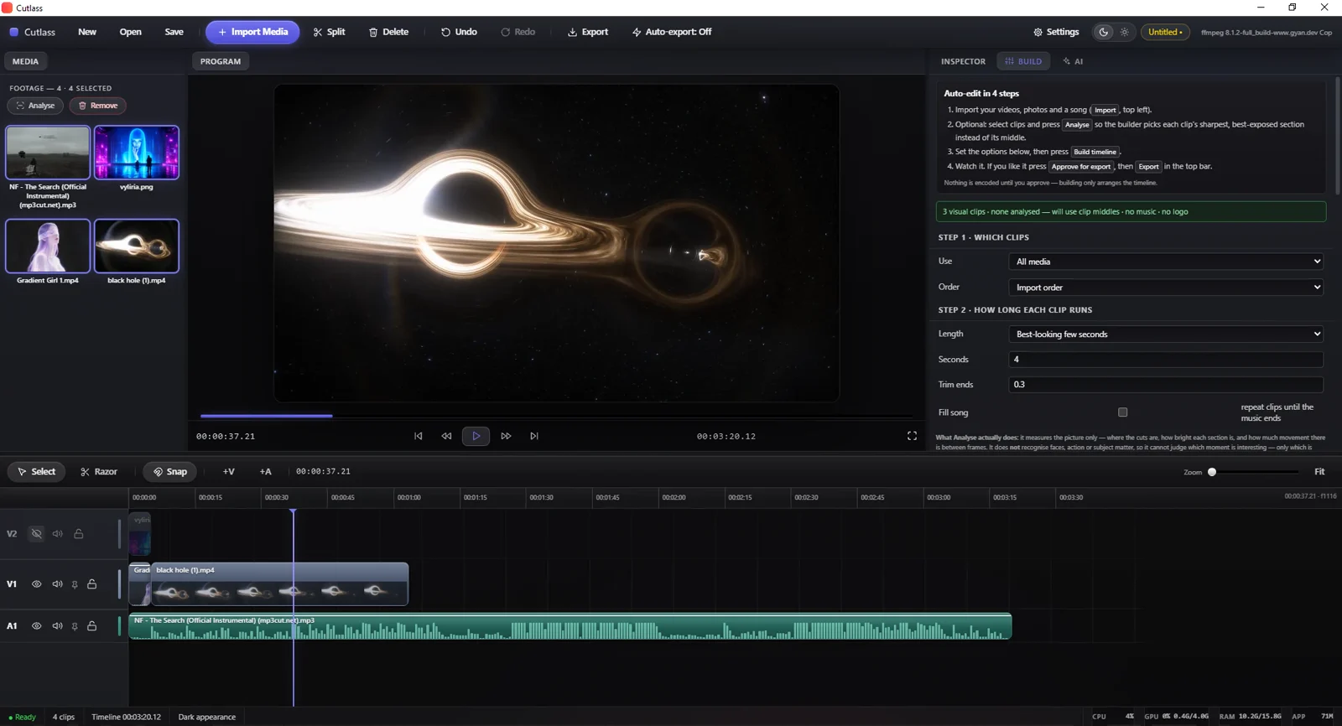Hide the A1 track
The height and width of the screenshot is (726, 1342).
(36, 626)
